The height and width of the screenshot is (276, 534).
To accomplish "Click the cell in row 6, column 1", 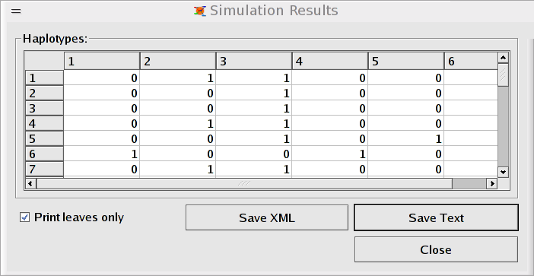I will (101, 154).
